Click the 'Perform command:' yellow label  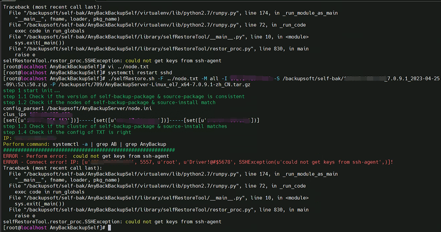(26, 144)
